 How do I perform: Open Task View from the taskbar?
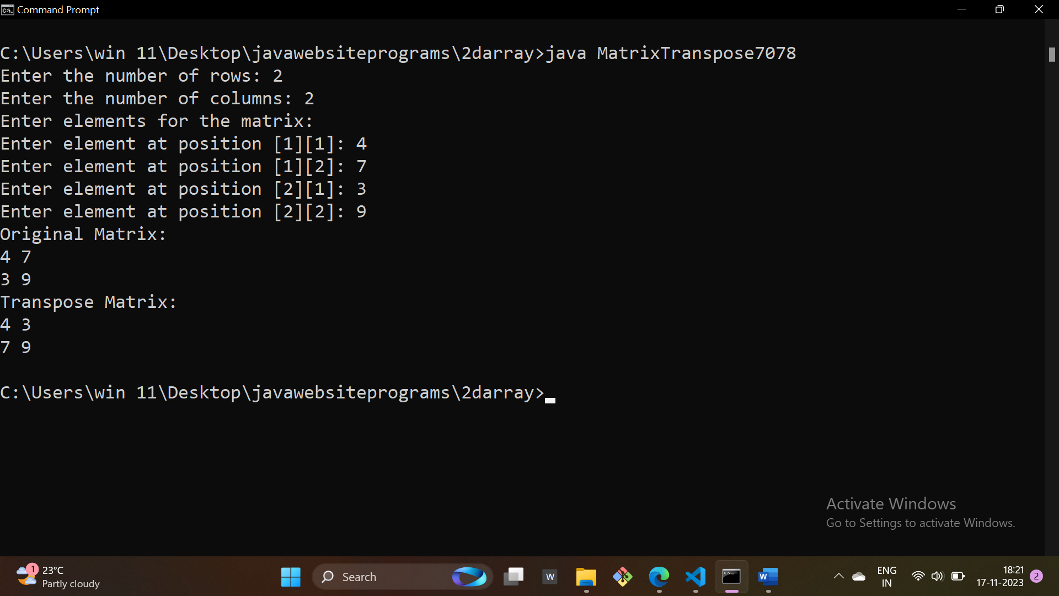click(514, 577)
